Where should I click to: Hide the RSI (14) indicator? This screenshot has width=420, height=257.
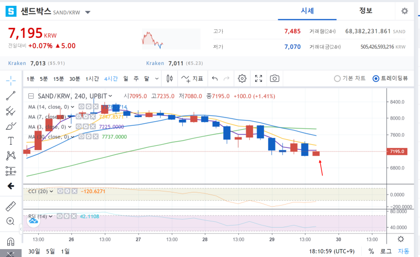pyautogui.click(x=60, y=216)
